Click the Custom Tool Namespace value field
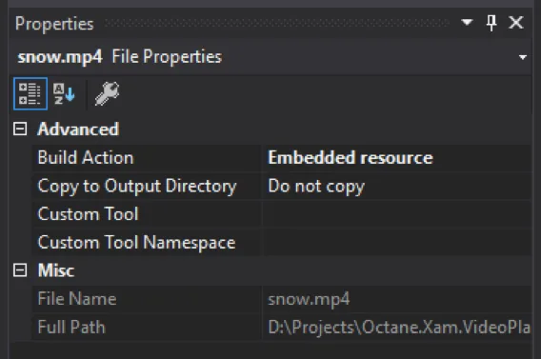The height and width of the screenshot is (359, 541). (x=397, y=243)
